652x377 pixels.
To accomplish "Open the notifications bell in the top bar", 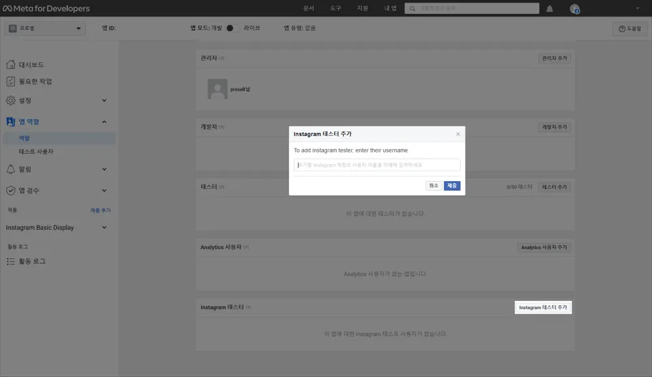I will [550, 8].
